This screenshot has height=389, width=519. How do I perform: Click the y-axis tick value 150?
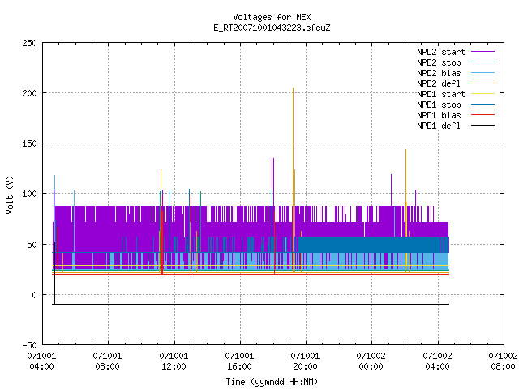29,143
